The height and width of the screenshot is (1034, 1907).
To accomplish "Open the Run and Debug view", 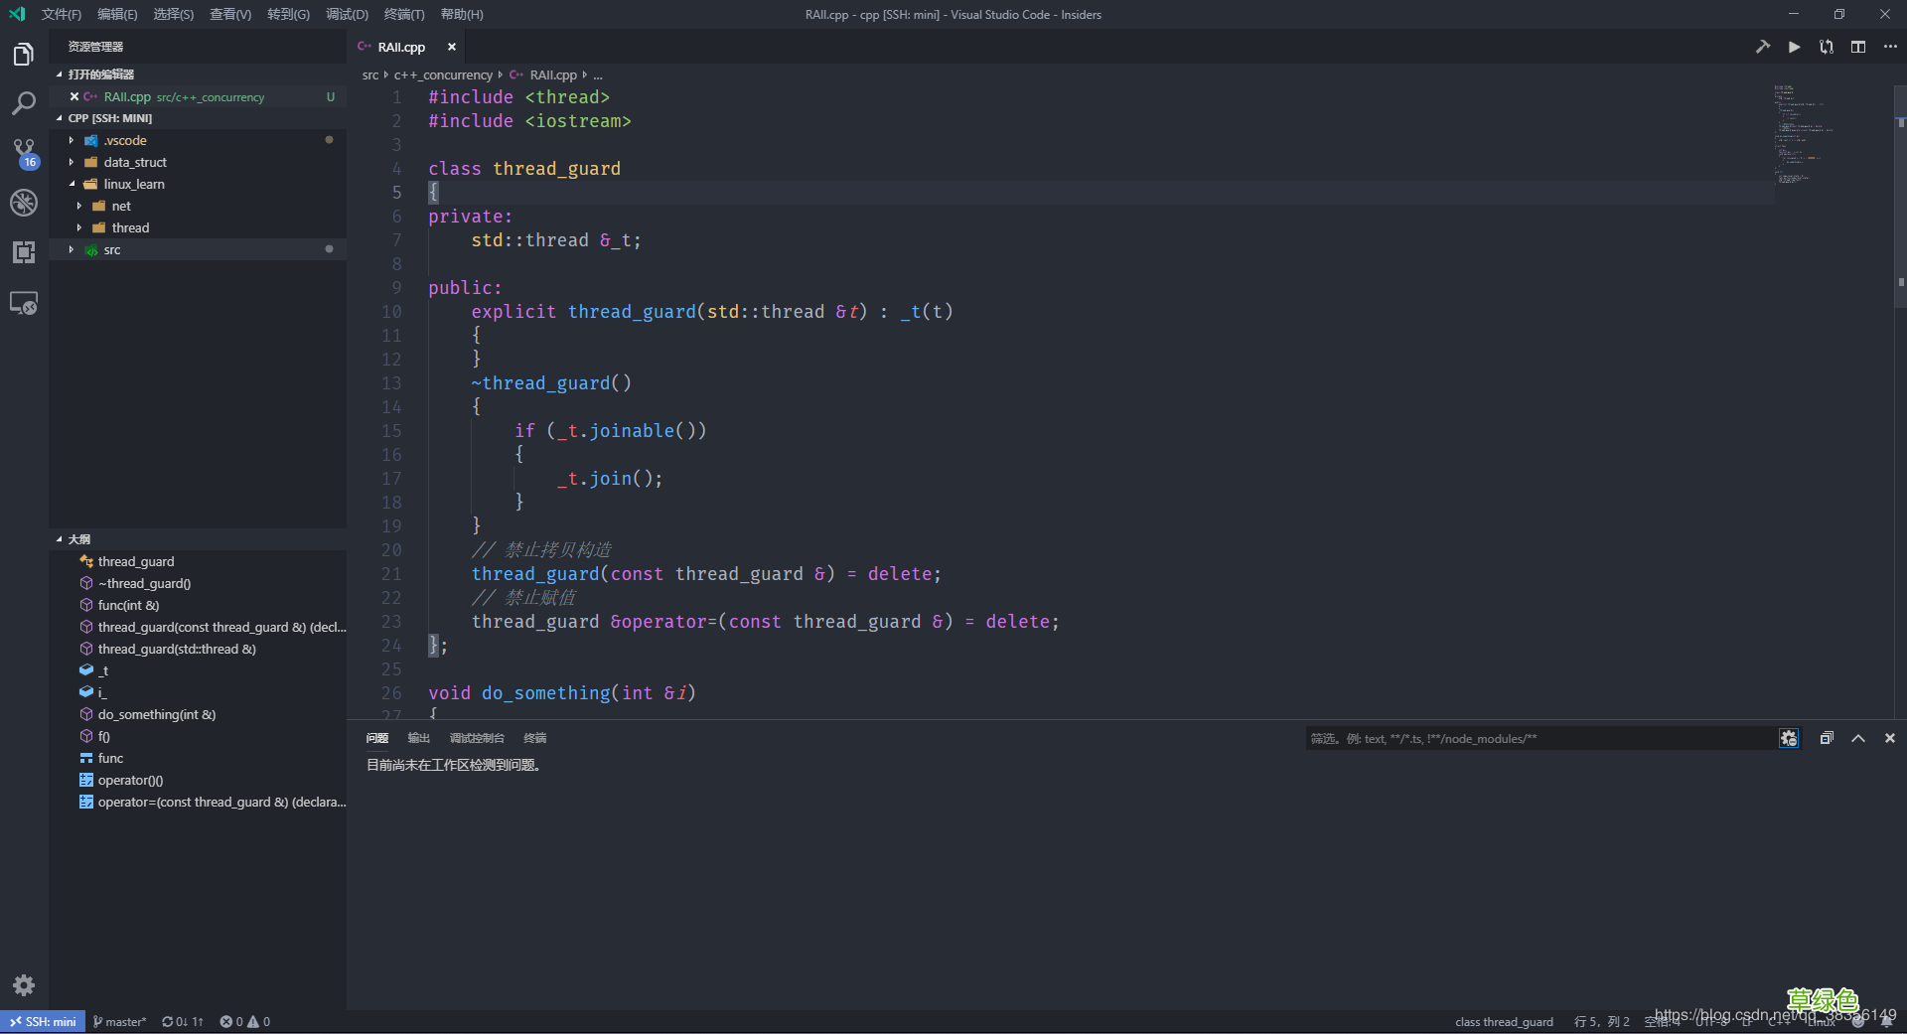I will [24, 203].
